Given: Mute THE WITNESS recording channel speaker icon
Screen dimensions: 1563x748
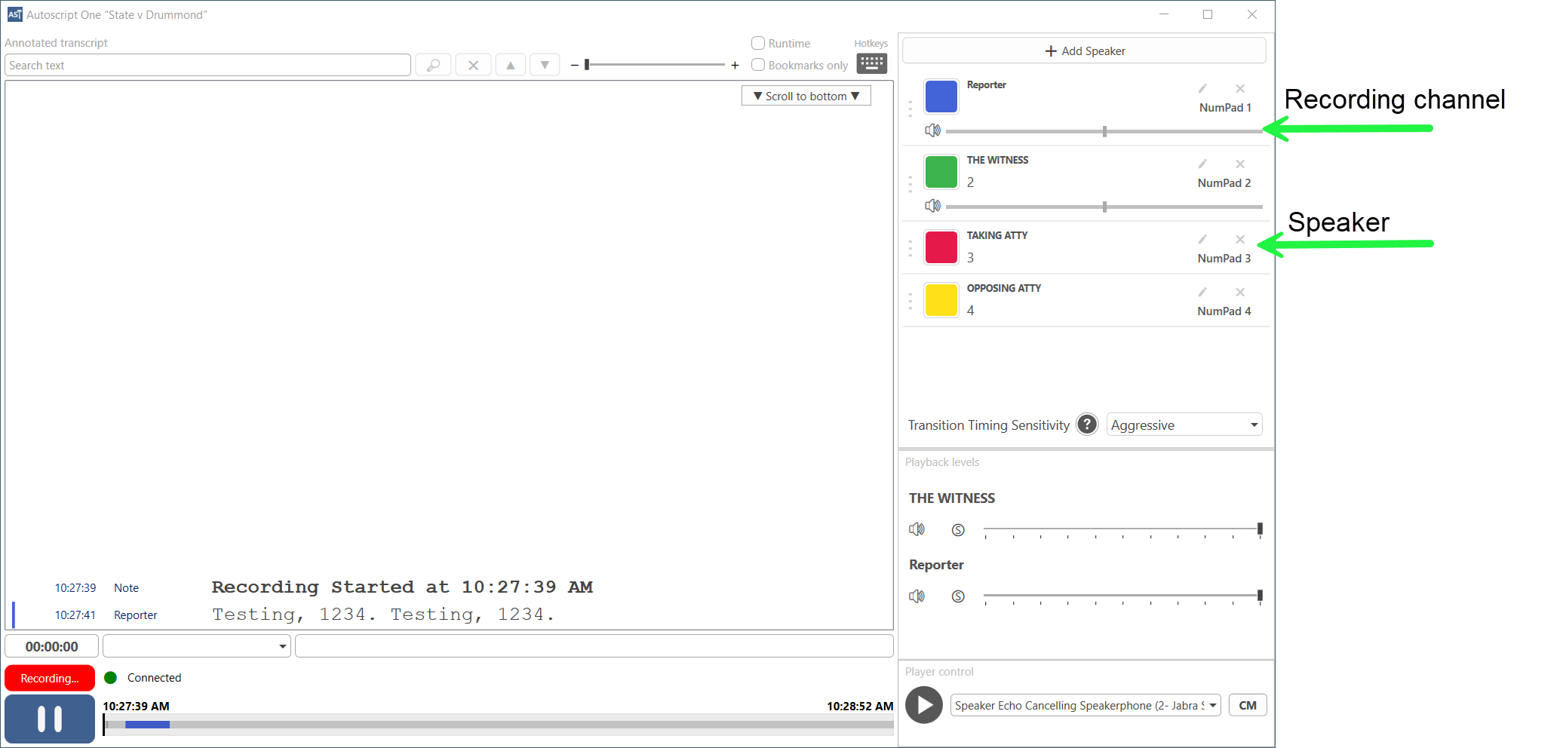Looking at the screenshot, I should 932,206.
